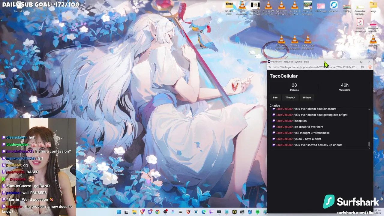Select chat line "yo i thought ur vietnamese"

coord(312,133)
